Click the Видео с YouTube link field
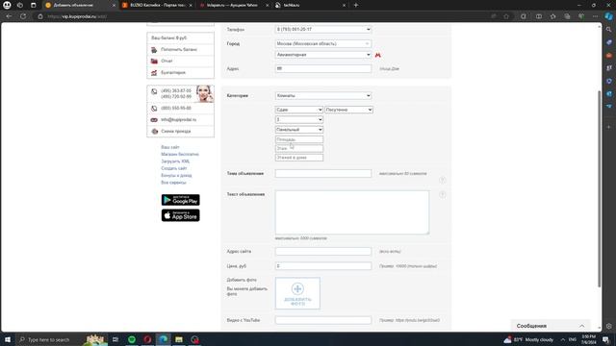This screenshot has width=616, height=346. [x=323, y=320]
